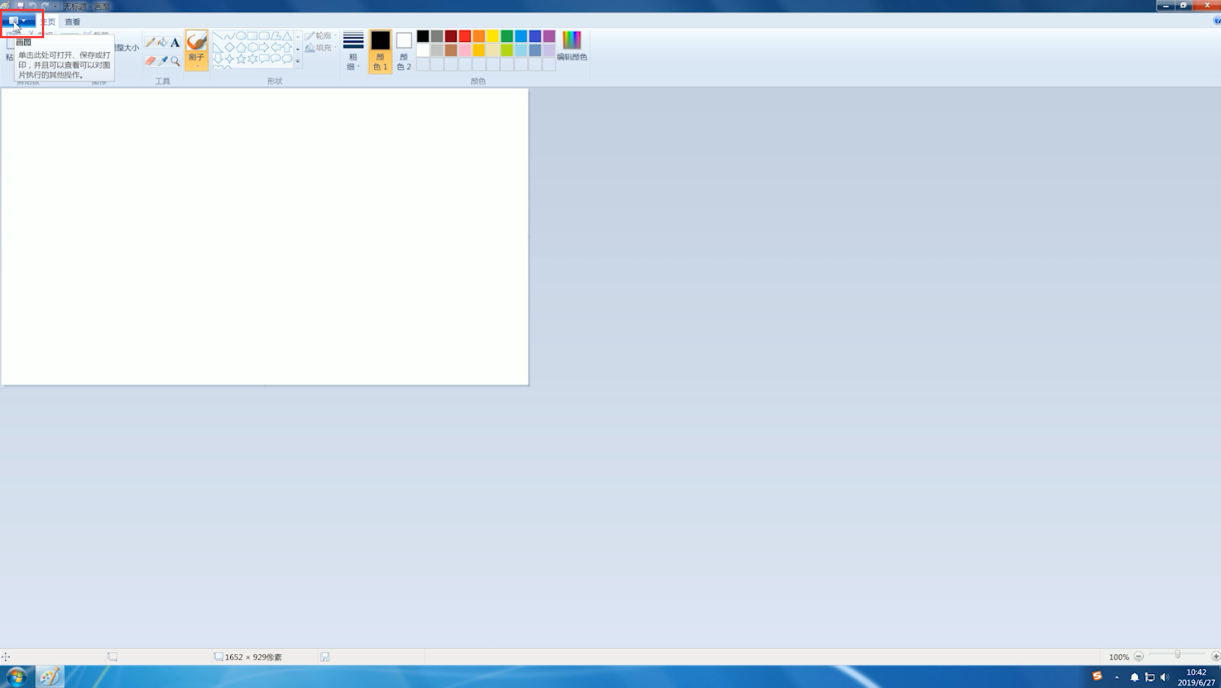Pick the straight line shape

pos(218,36)
